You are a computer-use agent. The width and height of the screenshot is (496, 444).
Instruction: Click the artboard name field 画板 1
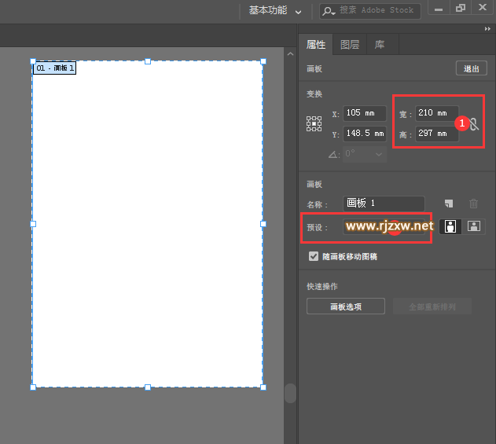coord(384,204)
